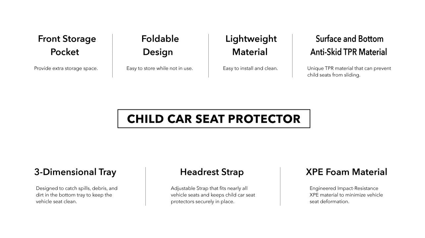This screenshot has height=238, width=425.
Task: Select the "Easy to install and clean" description
Action: 250,68
